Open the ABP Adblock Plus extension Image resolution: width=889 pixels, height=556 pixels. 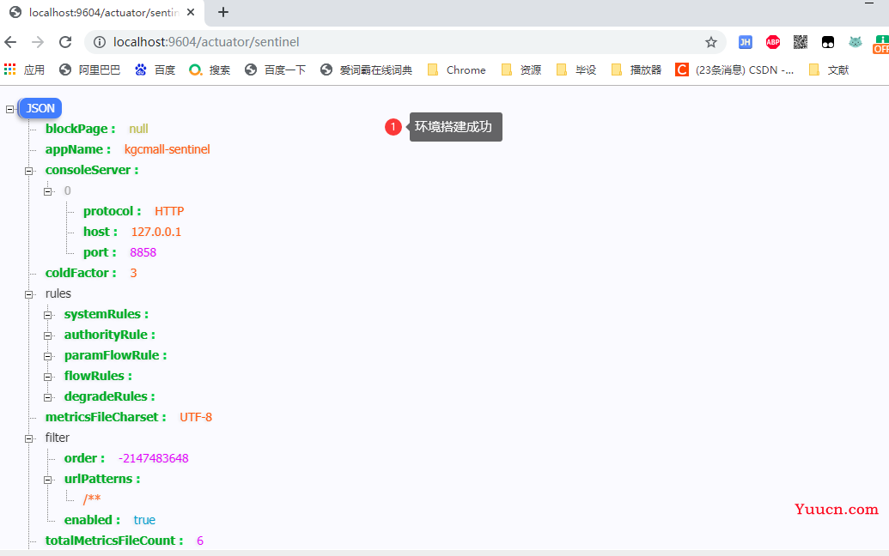(773, 42)
